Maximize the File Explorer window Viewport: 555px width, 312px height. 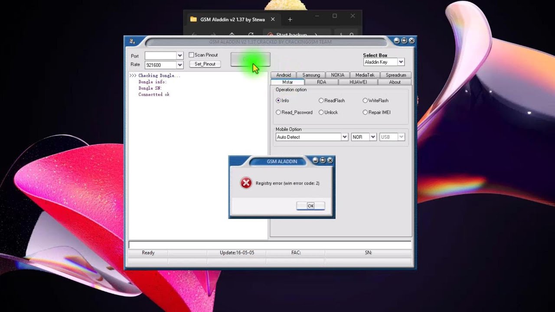(335, 16)
